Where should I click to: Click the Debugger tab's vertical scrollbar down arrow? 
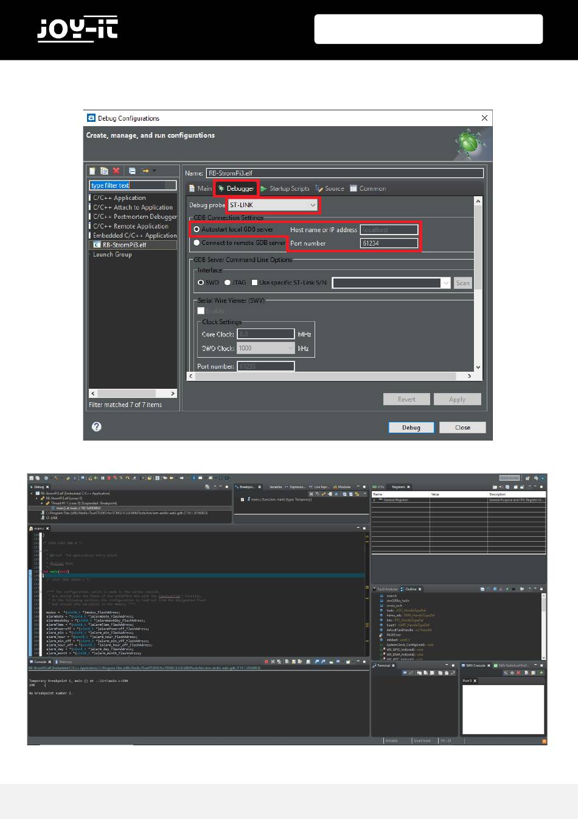click(x=478, y=367)
